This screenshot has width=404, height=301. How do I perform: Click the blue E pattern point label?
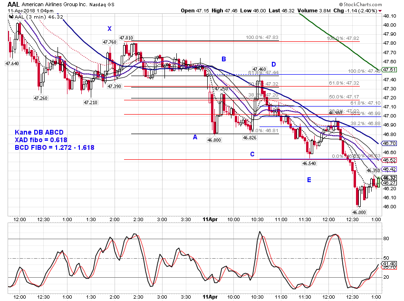(309, 180)
